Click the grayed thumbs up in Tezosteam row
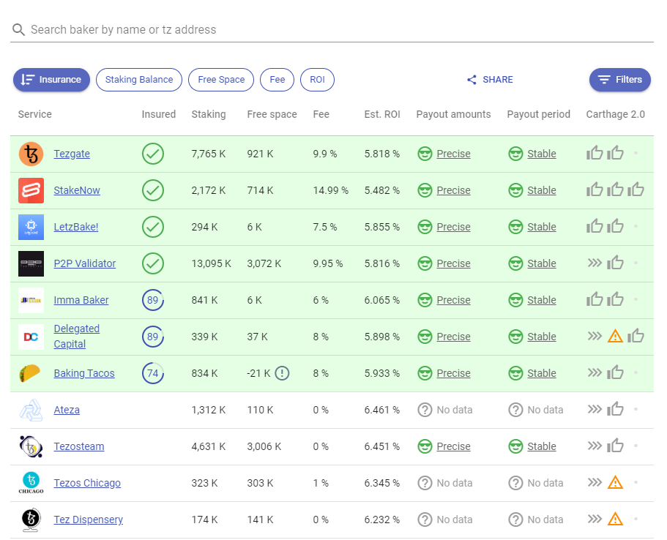 pos(616,445)
